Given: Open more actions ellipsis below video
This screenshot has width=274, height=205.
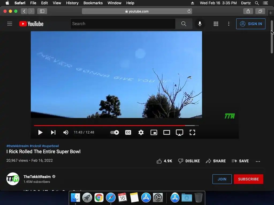Looking at the screenshot, I should coord(258,161).
